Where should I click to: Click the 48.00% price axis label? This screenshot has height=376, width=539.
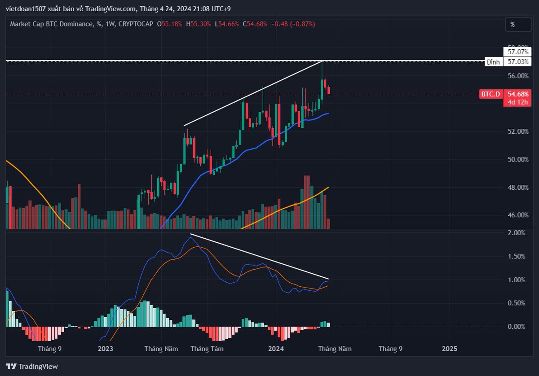[x=518, y=187]
